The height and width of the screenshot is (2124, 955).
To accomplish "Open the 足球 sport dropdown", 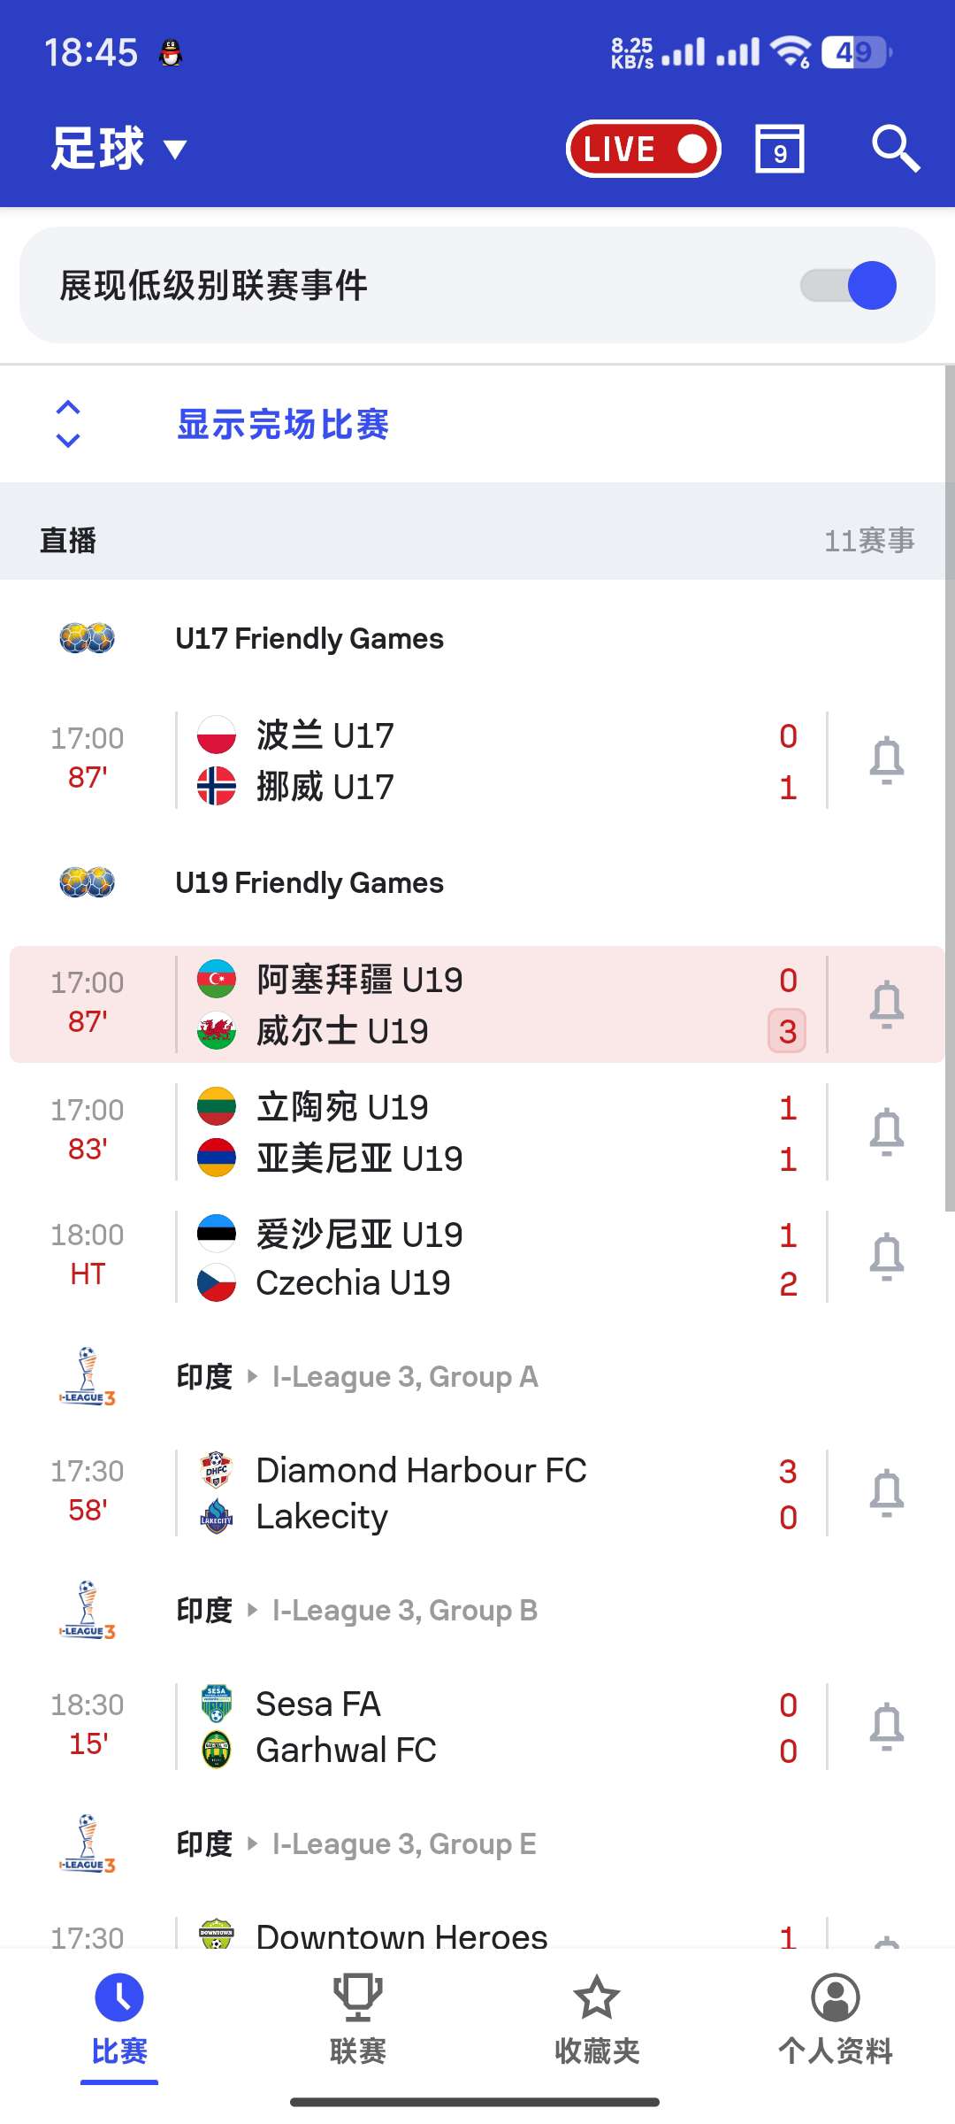I will pos(119,149).
